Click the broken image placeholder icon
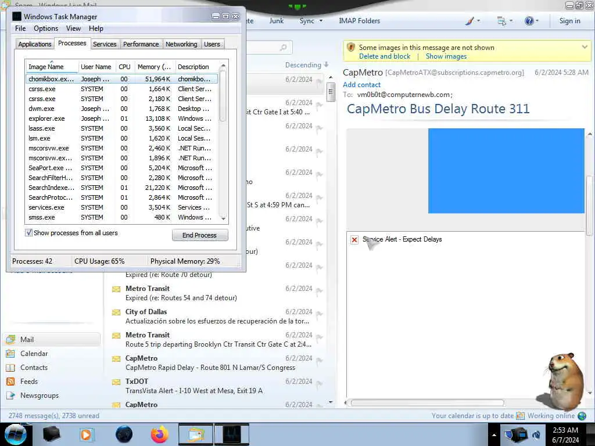Image resolution: width=595 pixels, height=446 pixels. coord(354,240)
